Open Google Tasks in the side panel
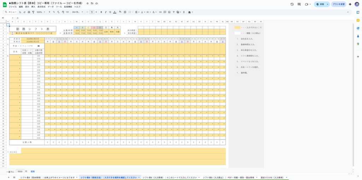This screenshot has width=362, height=180. [x=358, y=28]
